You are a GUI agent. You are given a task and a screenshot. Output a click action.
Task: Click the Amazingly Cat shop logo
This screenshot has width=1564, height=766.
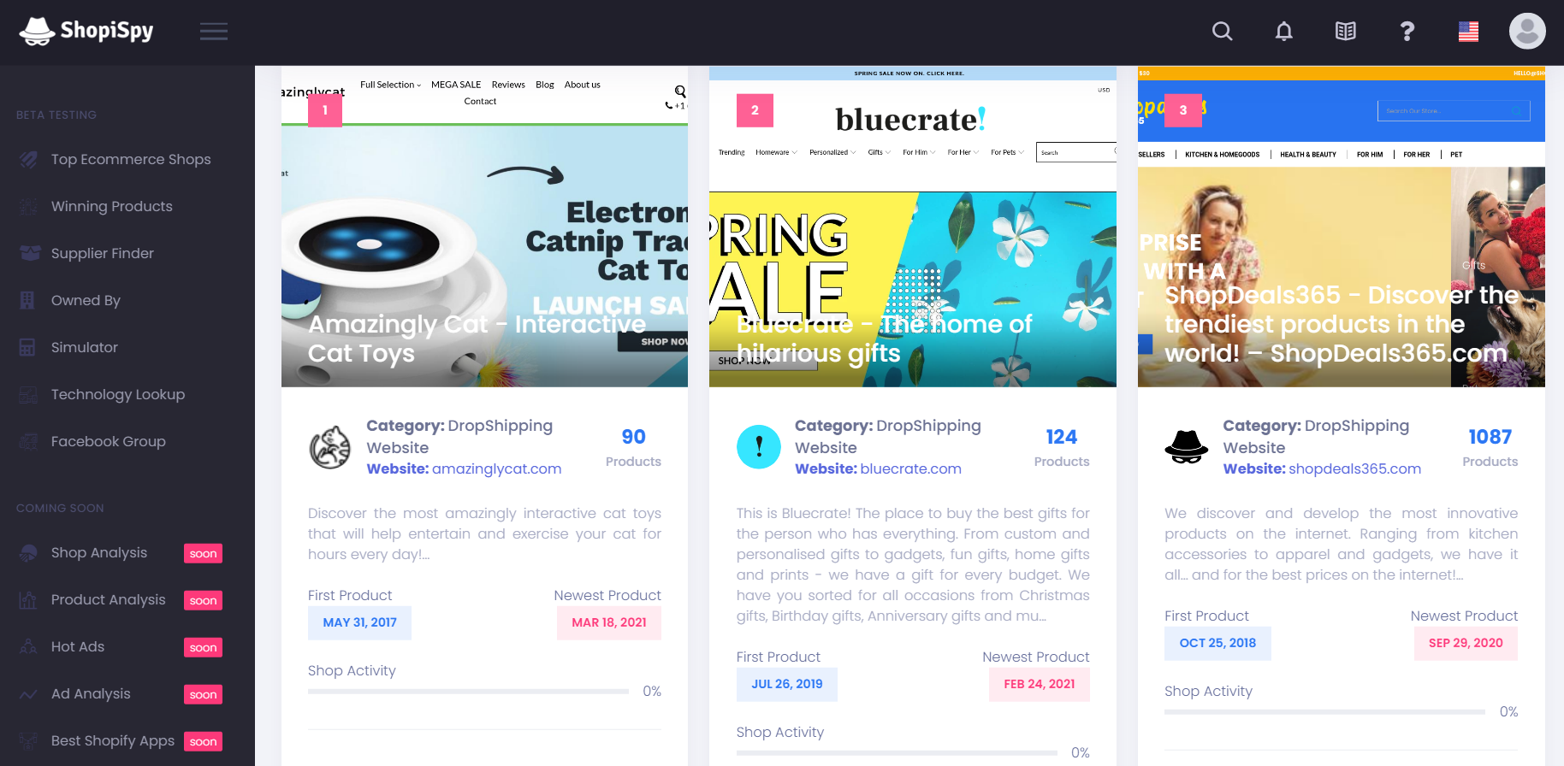click(x=330, y=447)
